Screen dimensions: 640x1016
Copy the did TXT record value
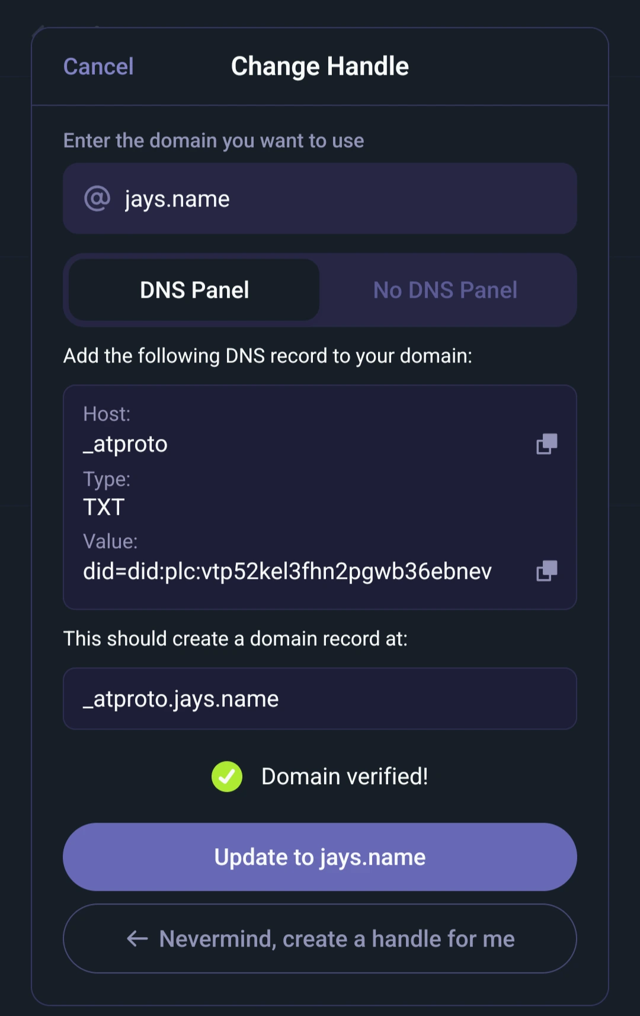[546, 571]
